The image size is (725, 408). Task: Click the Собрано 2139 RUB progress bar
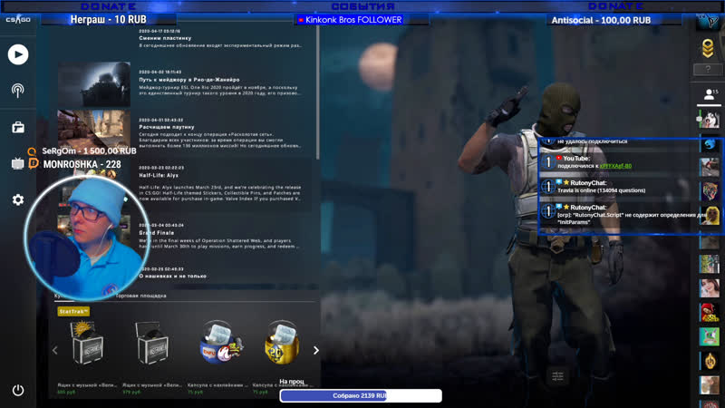tap(360, 395)
